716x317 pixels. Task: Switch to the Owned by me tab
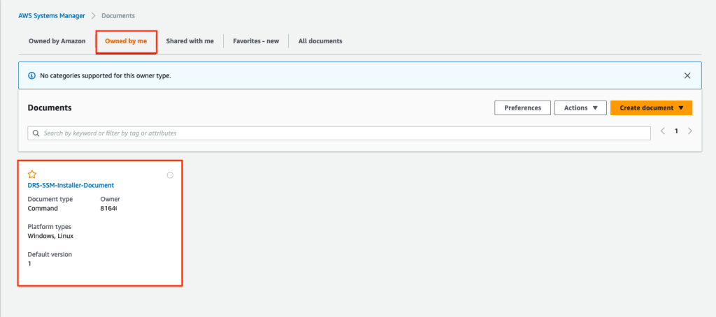126,41
